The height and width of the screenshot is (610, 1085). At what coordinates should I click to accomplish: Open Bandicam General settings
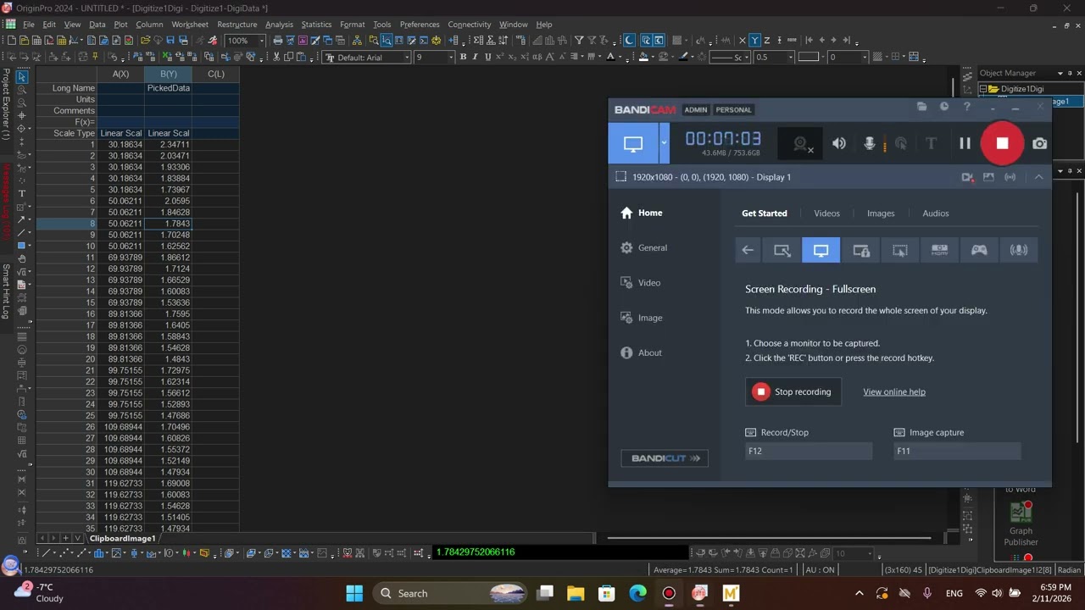pos(644,248)
